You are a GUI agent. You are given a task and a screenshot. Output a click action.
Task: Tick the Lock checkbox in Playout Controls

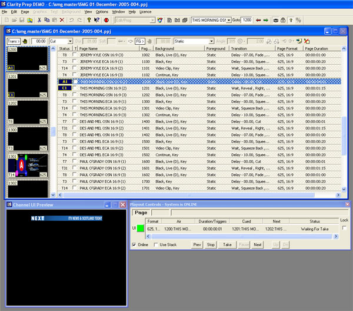[344, 228]
